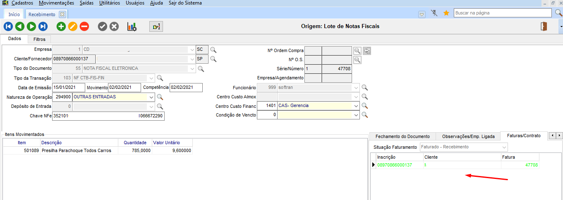Image resolution: width=563 pixels, height=200 pixels.
Task: Confirm changes with the checkmark button
Action: (x=103, y=26)
